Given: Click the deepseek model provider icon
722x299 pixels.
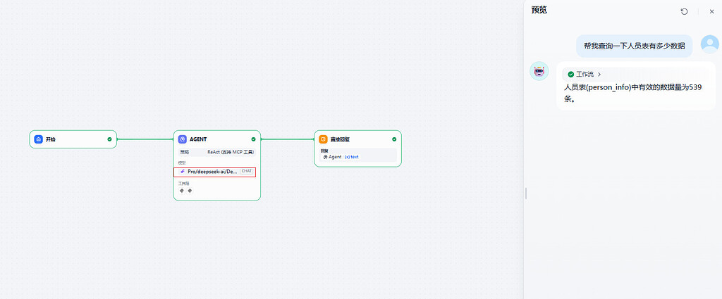Looking at the screenshot, I should click(183, 172).
